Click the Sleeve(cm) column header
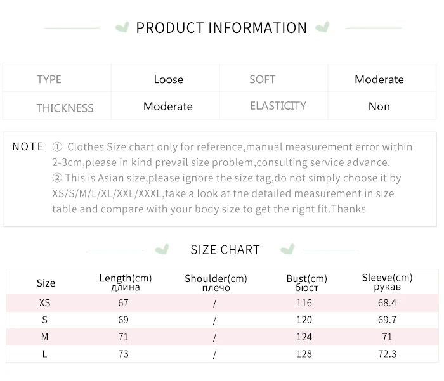The image size is (444, 381). click(387, 282)
